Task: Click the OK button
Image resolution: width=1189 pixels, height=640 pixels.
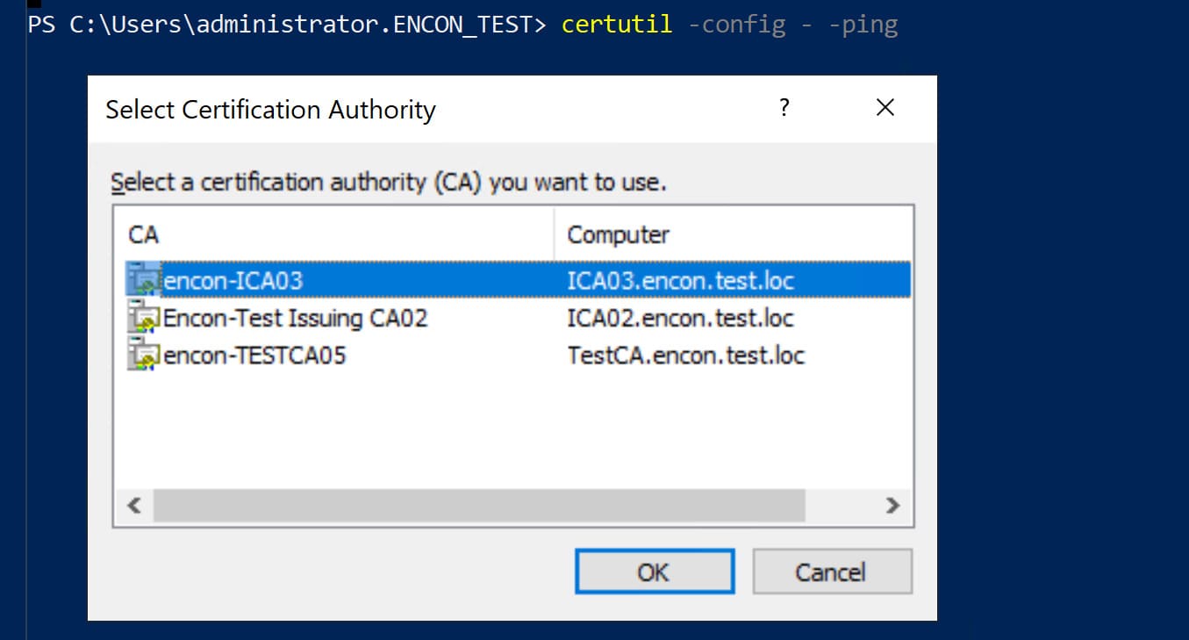Action: coord(655,572)
